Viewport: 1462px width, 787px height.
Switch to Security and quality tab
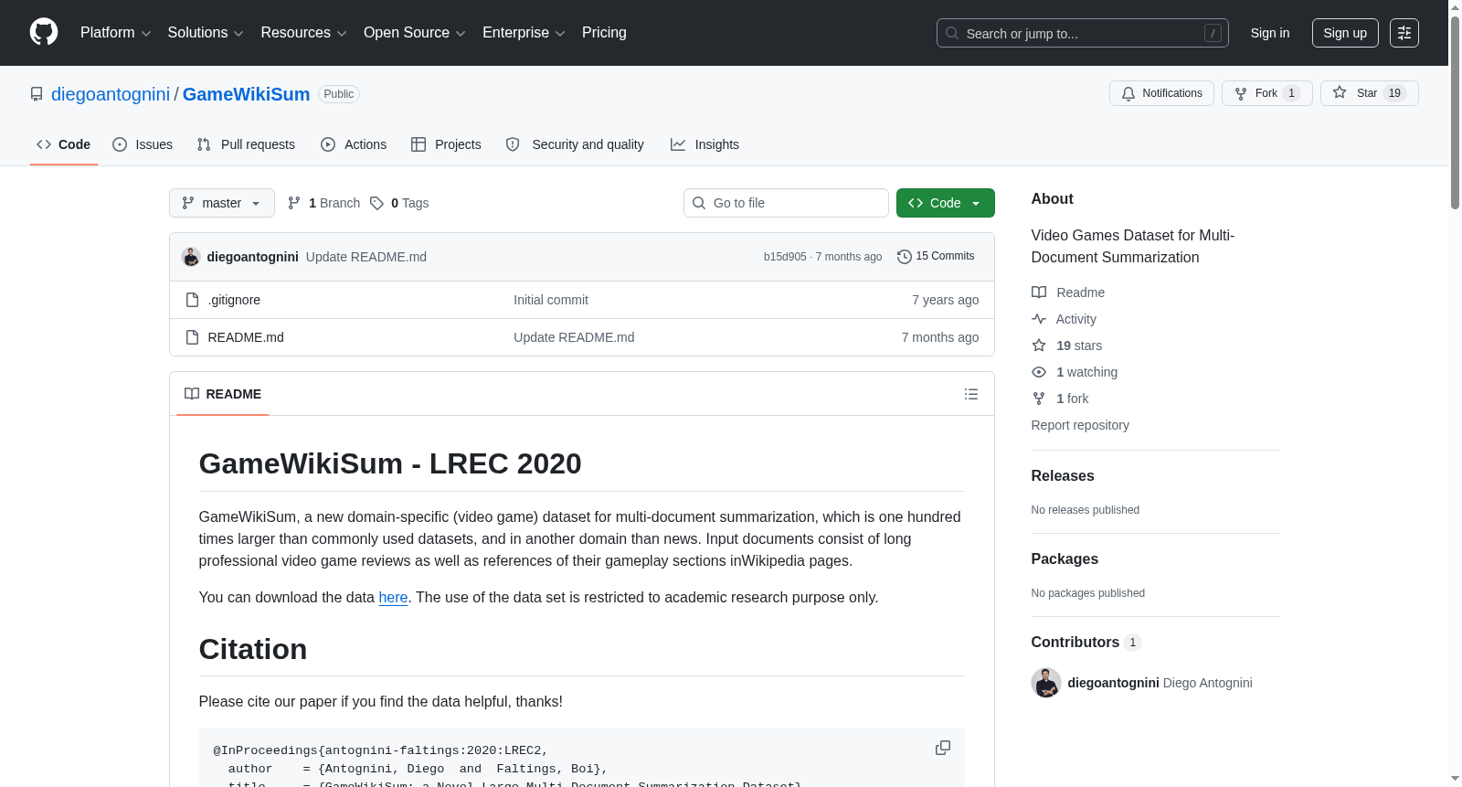(575, 144)
